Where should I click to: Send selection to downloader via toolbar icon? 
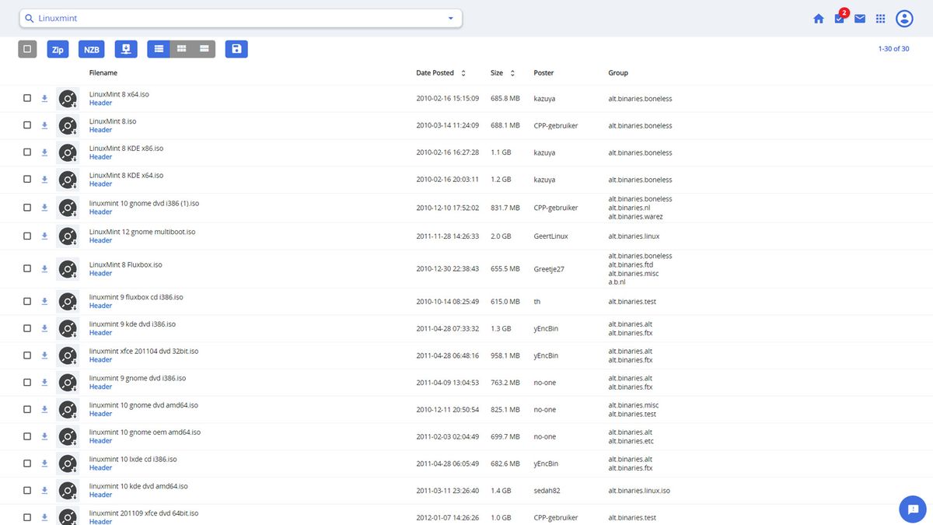point(125,48)
